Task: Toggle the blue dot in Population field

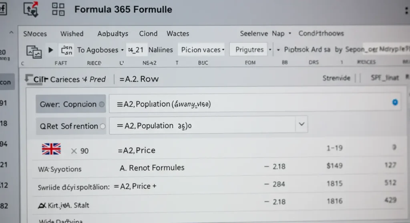Action: tap(395, 103)
